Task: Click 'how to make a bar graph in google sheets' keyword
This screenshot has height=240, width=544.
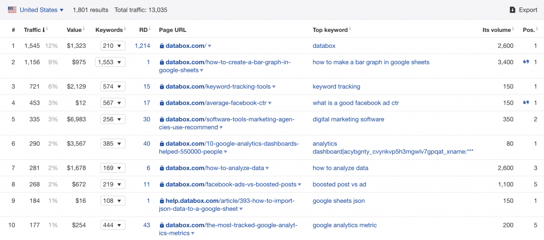Action: tap(371, 63)
